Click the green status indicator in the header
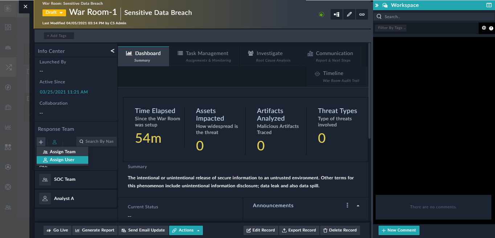495x238 pixels. 321,14
